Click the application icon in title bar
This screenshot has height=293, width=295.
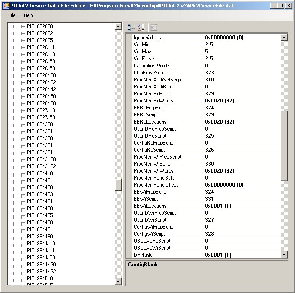tap(6, 6)
